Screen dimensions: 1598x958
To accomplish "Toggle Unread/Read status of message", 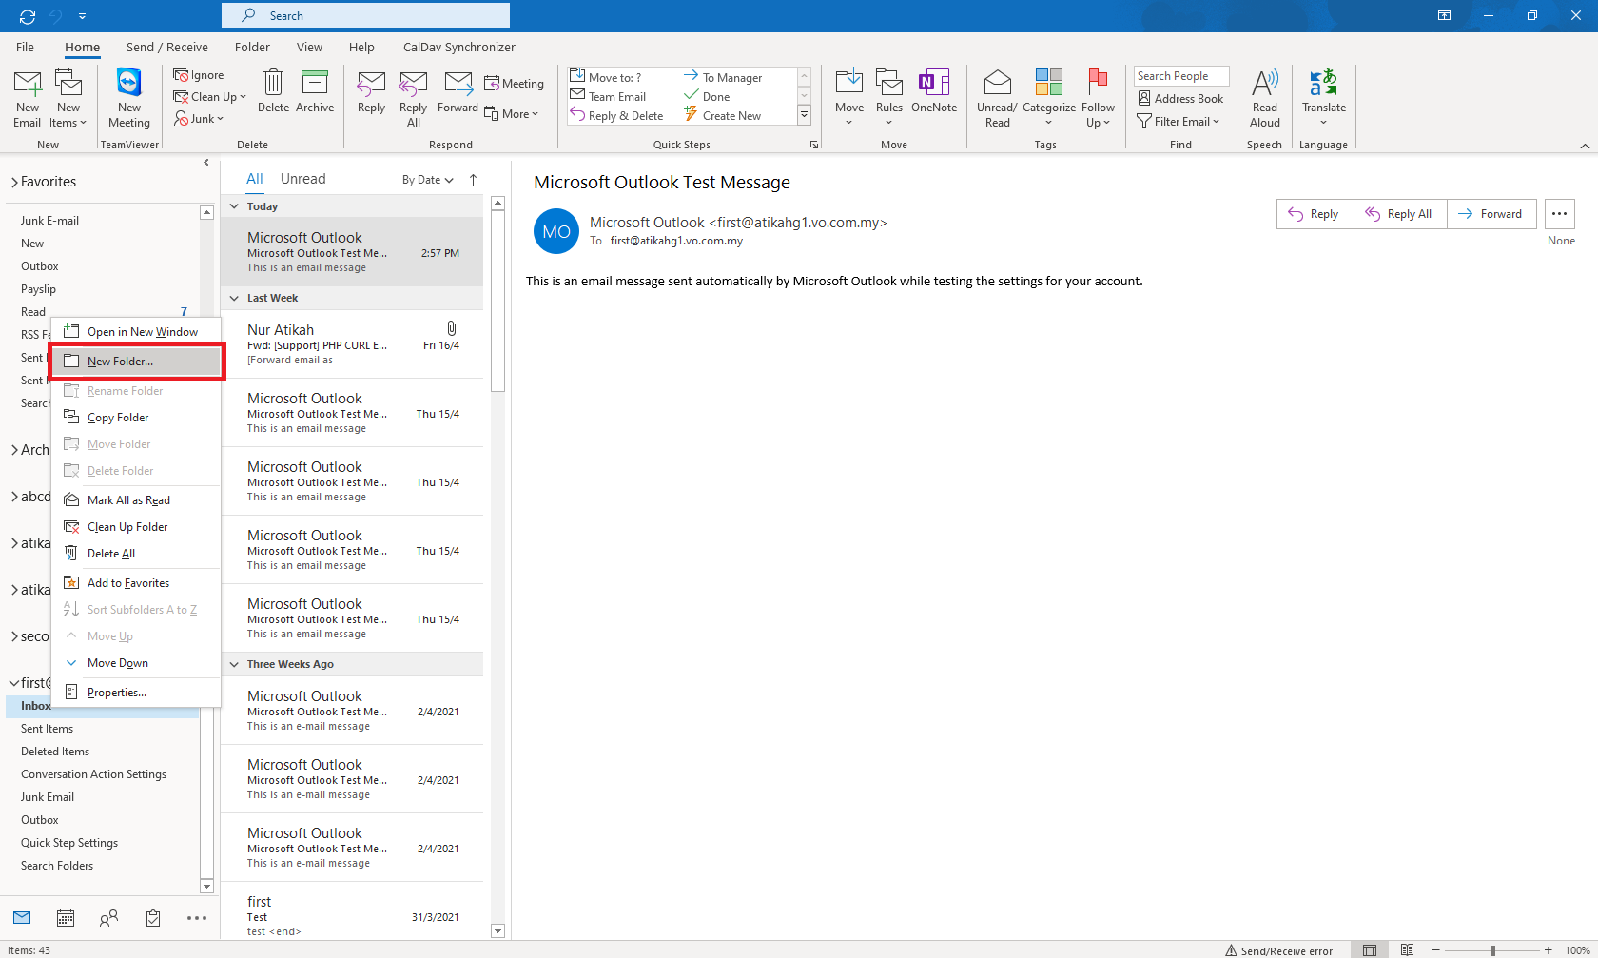I will [x=997, y=98].
